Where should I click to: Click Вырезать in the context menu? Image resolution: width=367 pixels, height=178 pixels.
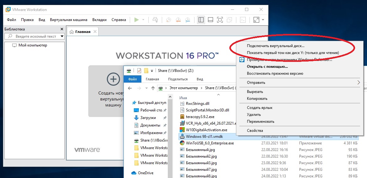click(x=255, y=92)
